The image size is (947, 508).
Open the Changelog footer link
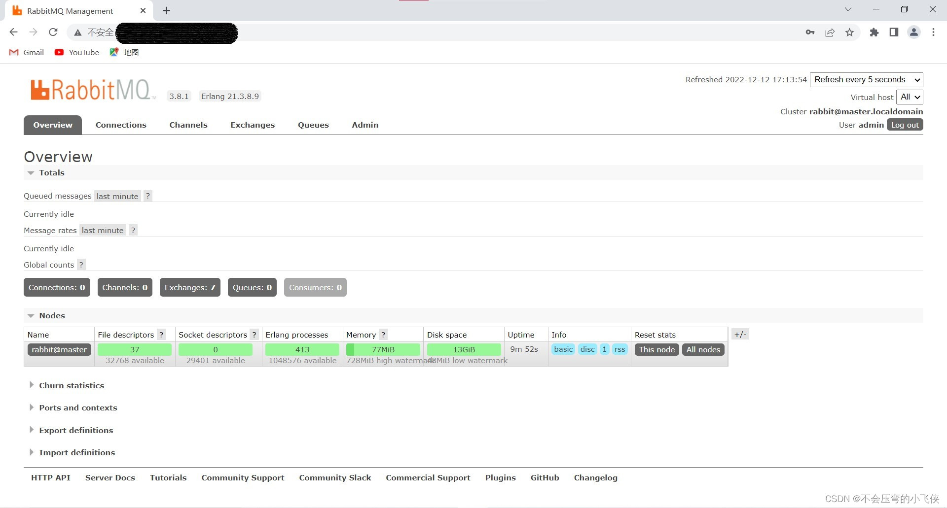(596, 477)
